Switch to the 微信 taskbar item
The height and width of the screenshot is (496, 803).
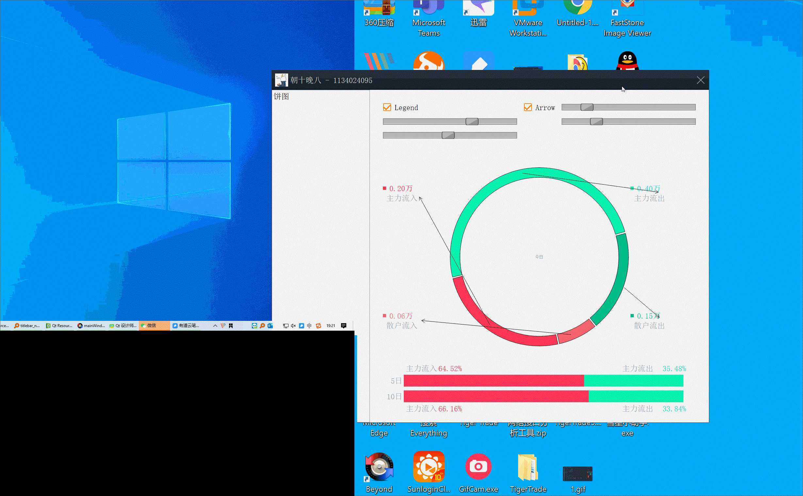pos(154,325)
